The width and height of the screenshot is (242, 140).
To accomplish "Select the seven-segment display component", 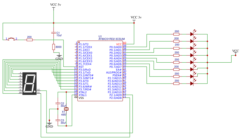I will (x=29, y=84).
